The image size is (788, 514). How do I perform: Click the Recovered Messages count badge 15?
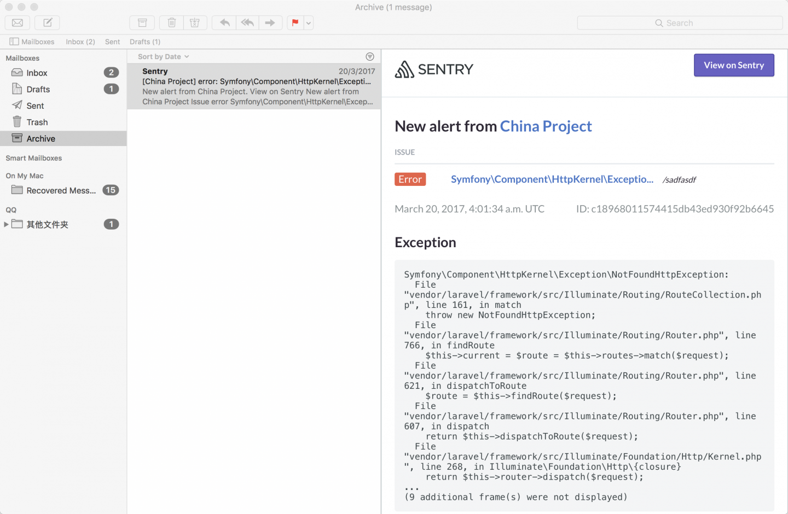point(111,190)
